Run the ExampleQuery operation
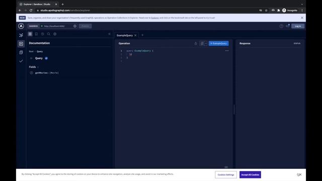 218,43
